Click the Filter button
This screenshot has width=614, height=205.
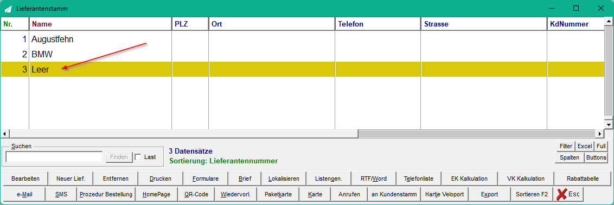point(565,146)
